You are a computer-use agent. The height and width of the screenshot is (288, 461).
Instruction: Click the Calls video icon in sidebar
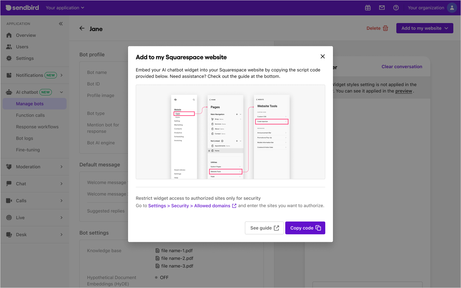pos(9,201)
